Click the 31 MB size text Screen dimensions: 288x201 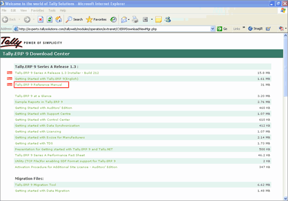(x=265, y=85)
